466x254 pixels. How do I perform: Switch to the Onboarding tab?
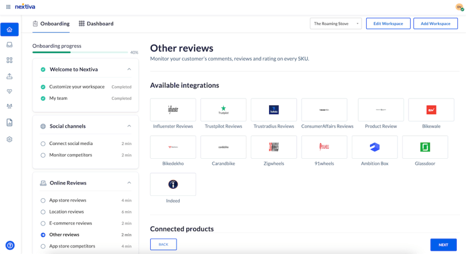click(x=51, y=24)
